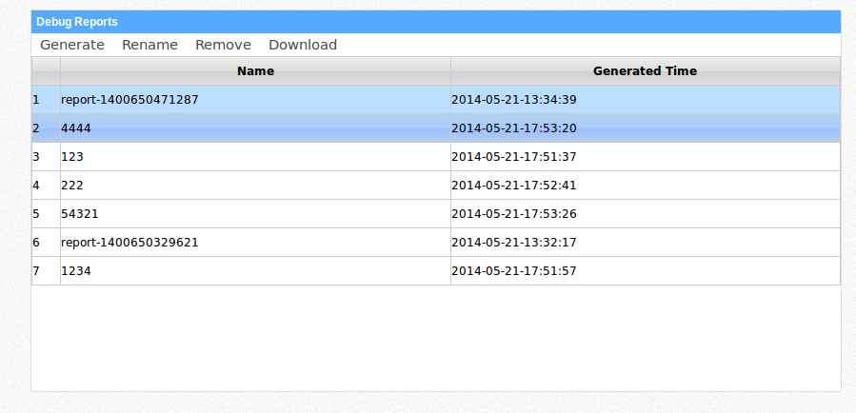
Task: Select the report named 222
Action: pos(72,186)
